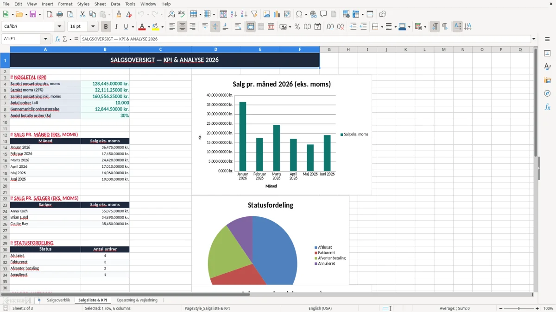Export directly as PDF
Image resolution: width=556 pixels, height=312 pixels.
50,14
